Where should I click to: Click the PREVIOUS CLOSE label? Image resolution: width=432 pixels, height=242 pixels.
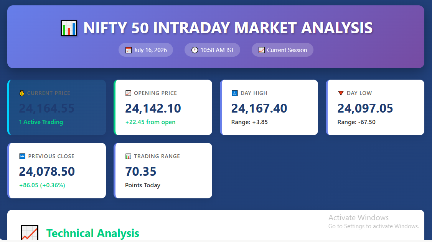click(x=51, y=156)
